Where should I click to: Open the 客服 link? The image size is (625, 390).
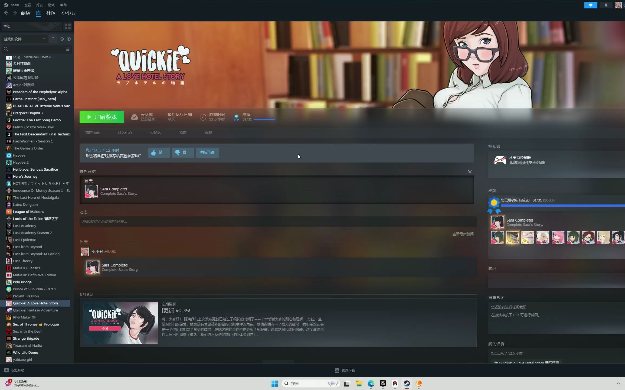pyautogui.click(x=208, y=133)
